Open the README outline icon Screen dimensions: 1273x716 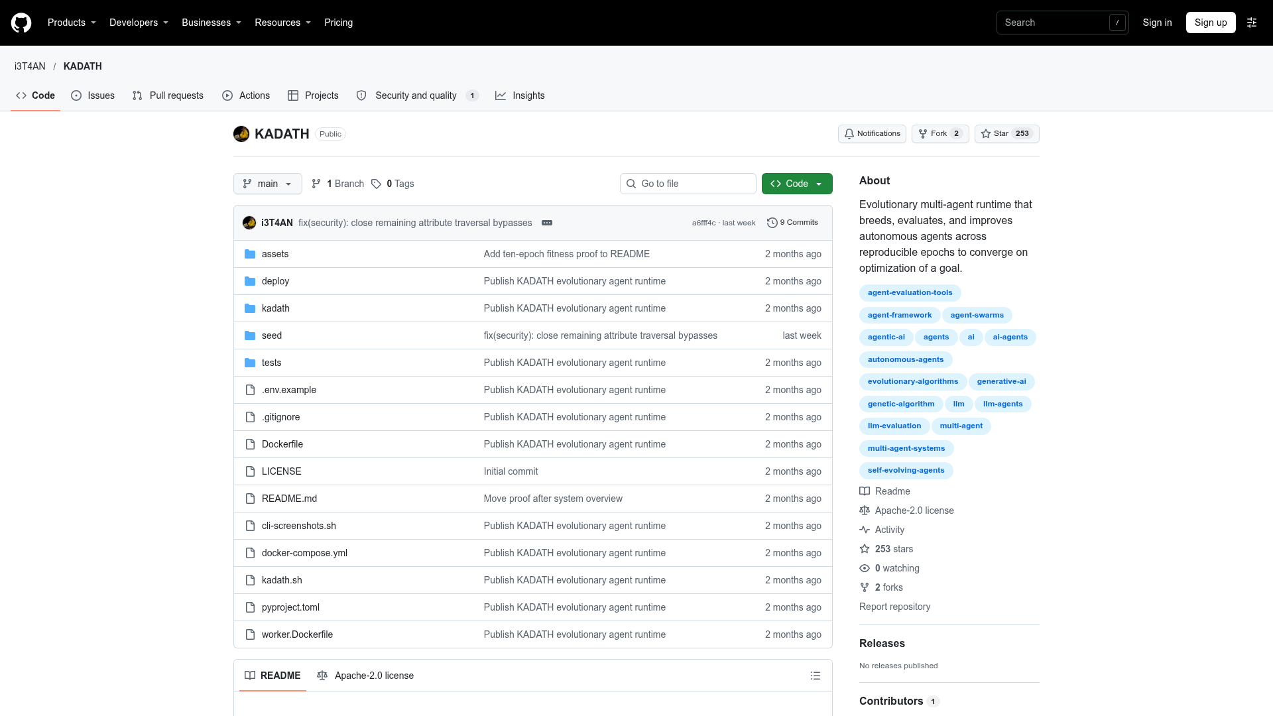pos(816,676)
